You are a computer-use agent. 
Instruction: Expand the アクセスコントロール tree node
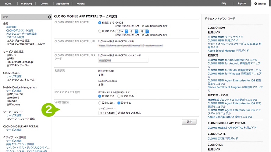8,80
